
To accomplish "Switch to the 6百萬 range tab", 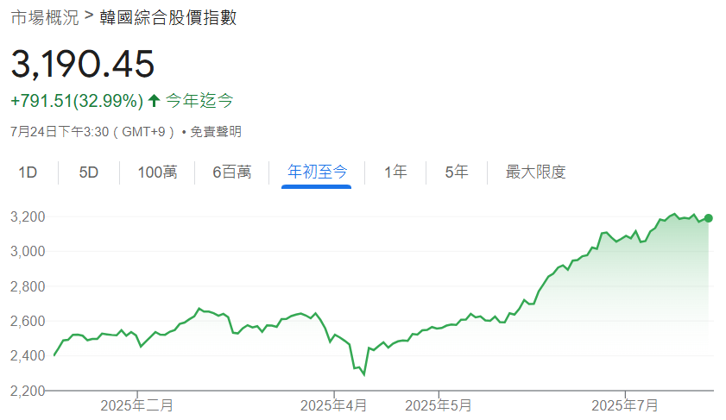I will click(232, 172).
